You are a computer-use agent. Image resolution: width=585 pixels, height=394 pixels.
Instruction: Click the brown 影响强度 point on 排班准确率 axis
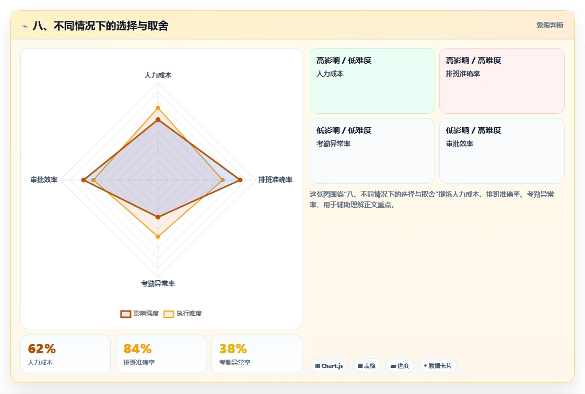(240, 180)
